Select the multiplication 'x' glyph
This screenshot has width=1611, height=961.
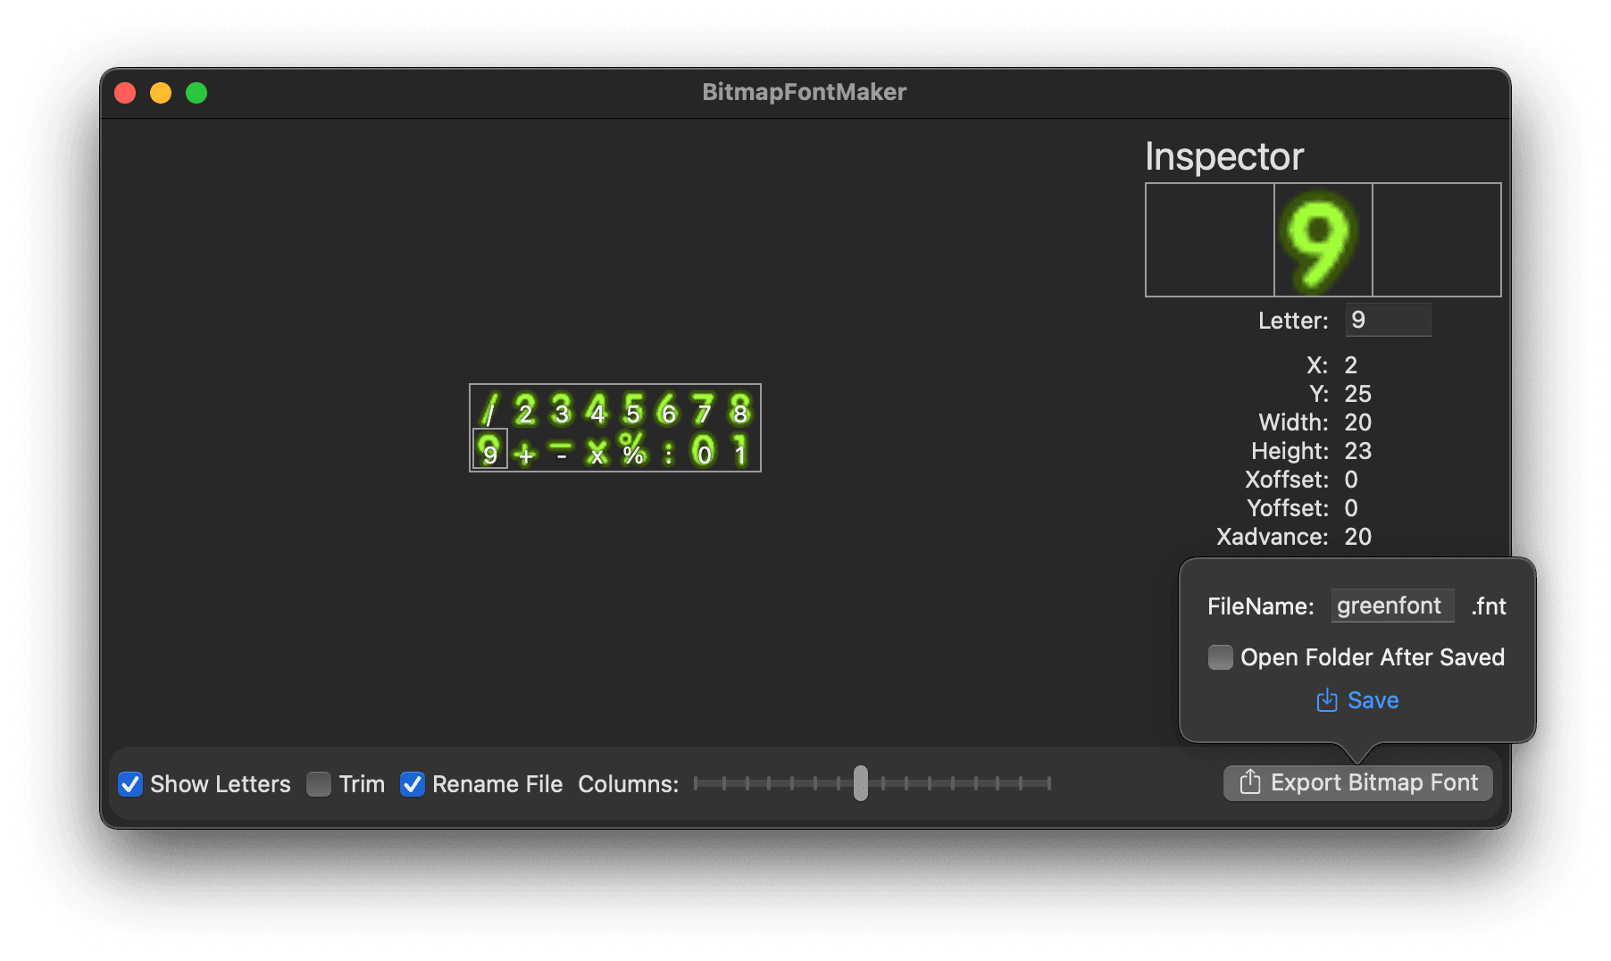(x=597, y=454)
